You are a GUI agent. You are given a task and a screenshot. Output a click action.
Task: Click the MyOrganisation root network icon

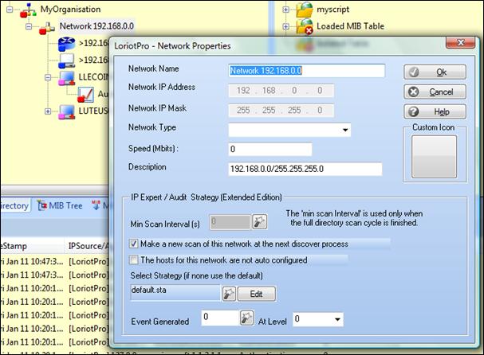[x=28, y=10]
